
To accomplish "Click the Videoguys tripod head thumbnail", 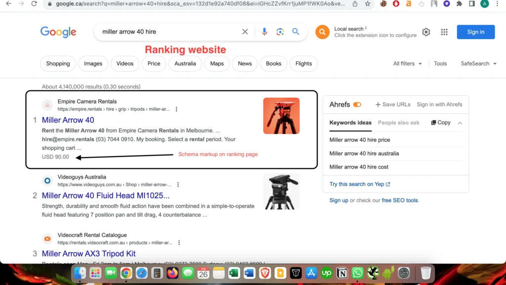I will [x=281, y=191].
